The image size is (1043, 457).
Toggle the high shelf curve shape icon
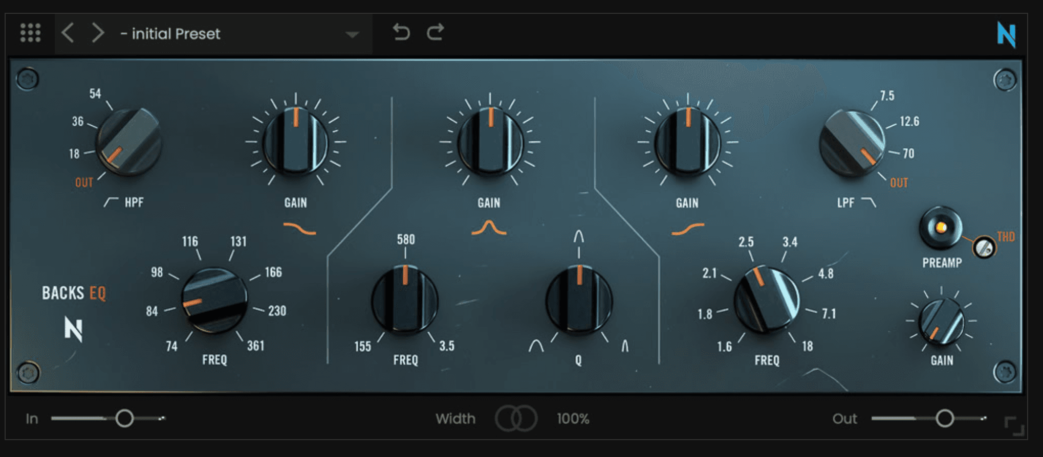[x=688, y=229]
